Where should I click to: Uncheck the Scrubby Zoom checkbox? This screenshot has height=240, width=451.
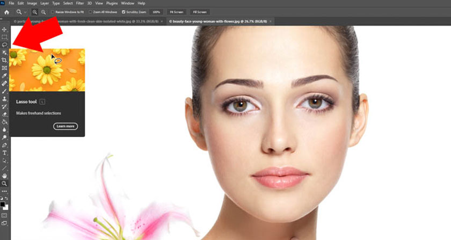[x=124, y=11]
